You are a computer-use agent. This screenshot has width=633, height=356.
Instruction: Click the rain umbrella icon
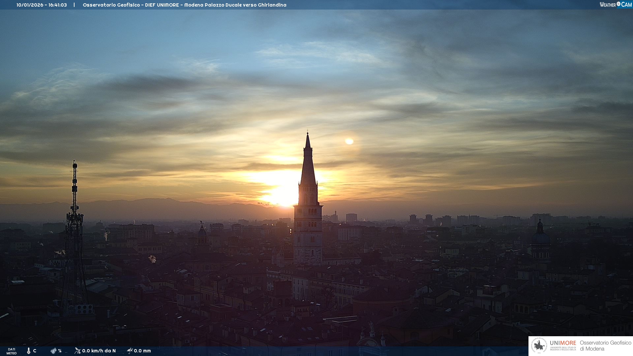tap(130, 351)
